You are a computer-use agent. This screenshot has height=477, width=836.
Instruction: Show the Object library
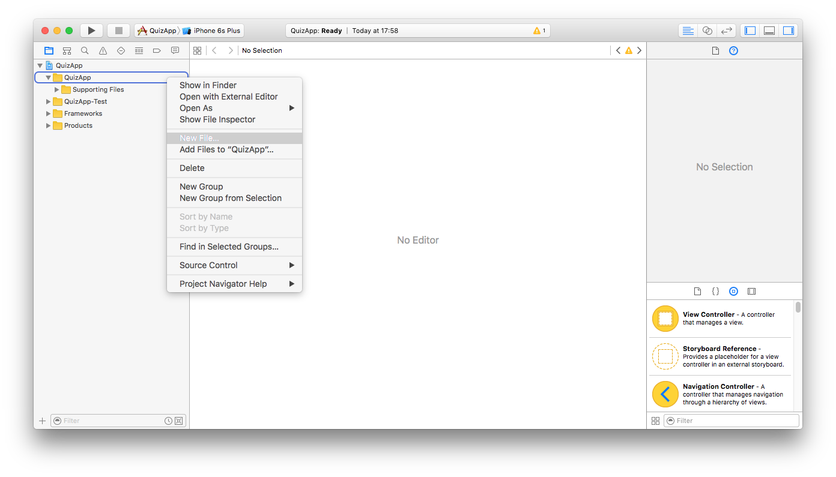click(733, 291)
